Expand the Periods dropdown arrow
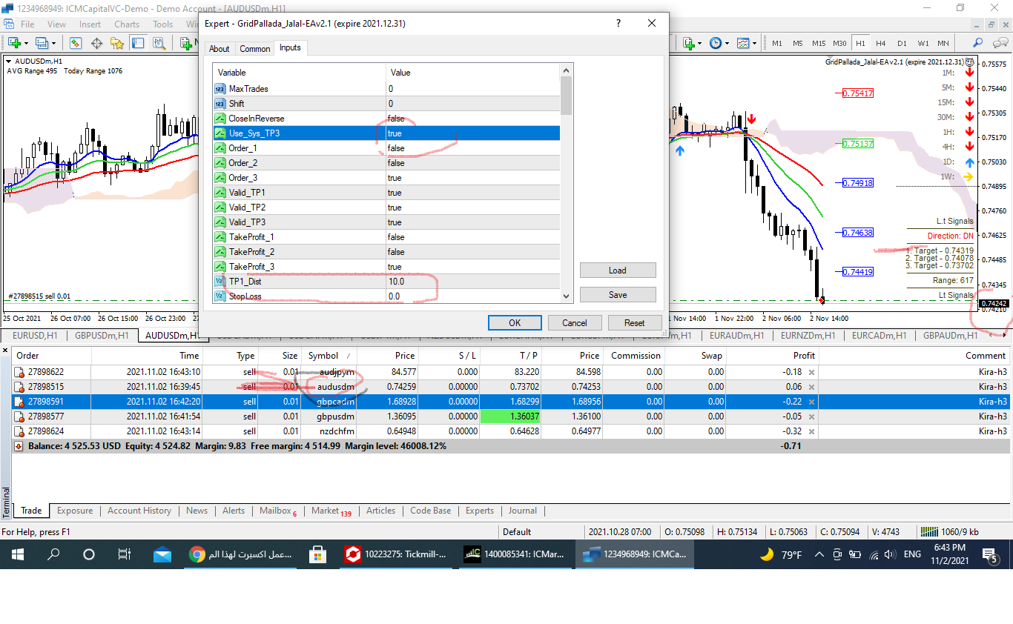Image resolution: width=1013 pixels, height=624 pixels. (x=727, y=43)
